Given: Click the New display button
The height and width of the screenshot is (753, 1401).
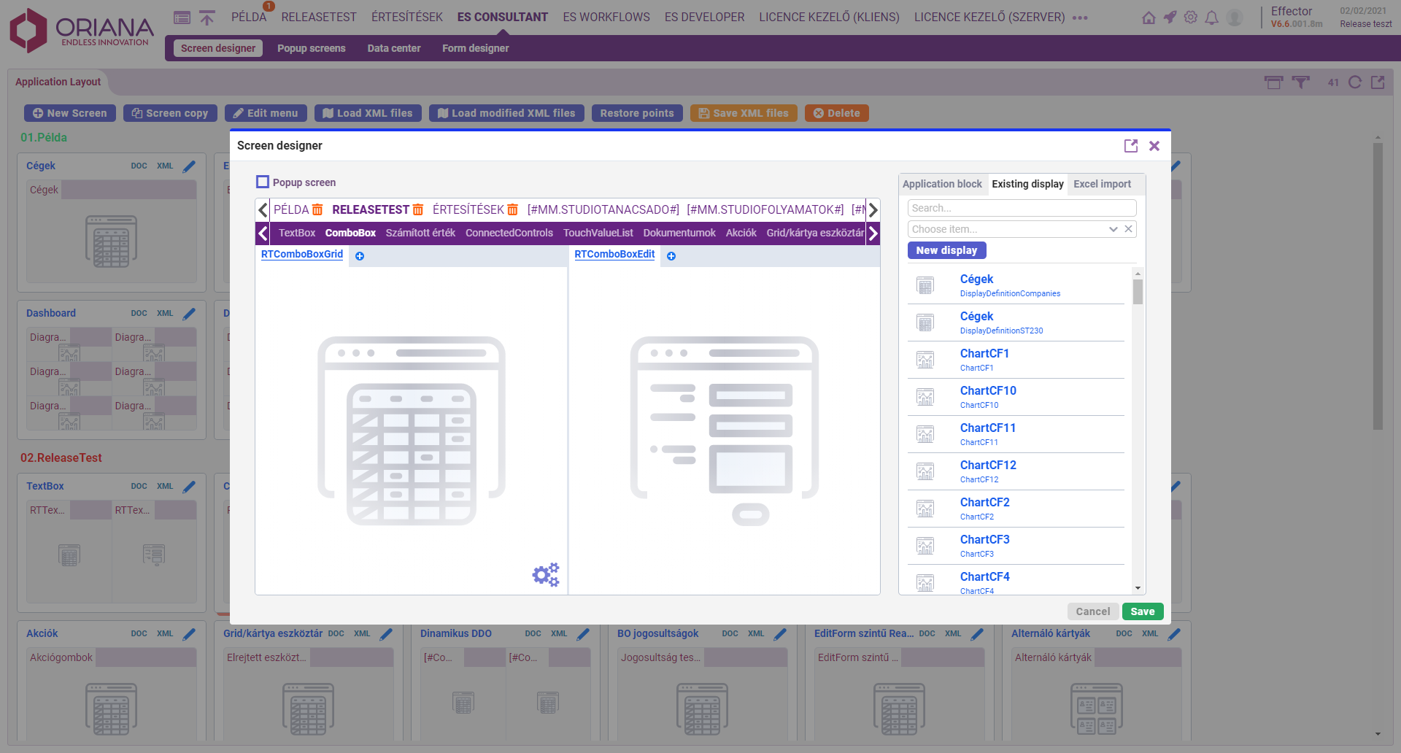Looking at the screenshot, I should pyautogui.click(x=946, y=250).
